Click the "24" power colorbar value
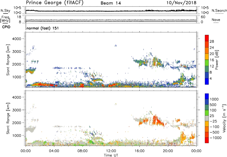 click(x=212, y=48)
